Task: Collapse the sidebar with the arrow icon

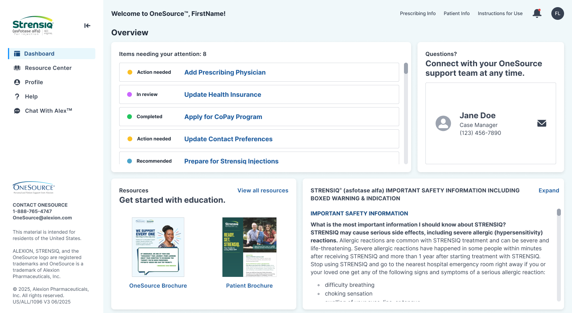Action: 87,25
